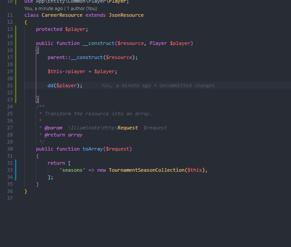
Task: Click the highlighted closing brace on line 23
Action: tap(38, 100)
